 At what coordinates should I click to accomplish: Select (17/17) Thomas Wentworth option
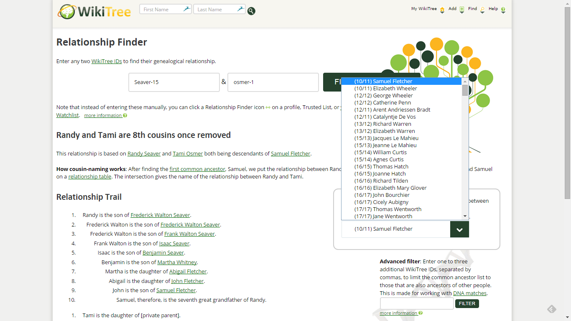[x=402, y=209]
